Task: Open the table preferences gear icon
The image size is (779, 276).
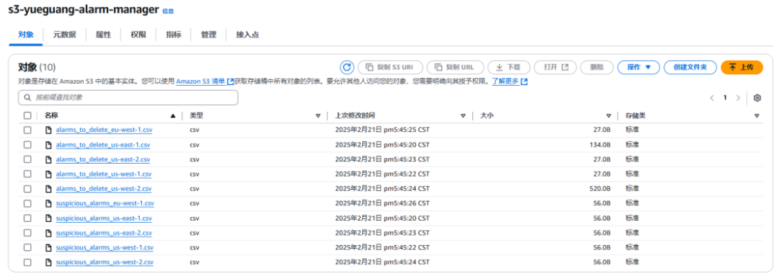Action: point(757,98)
